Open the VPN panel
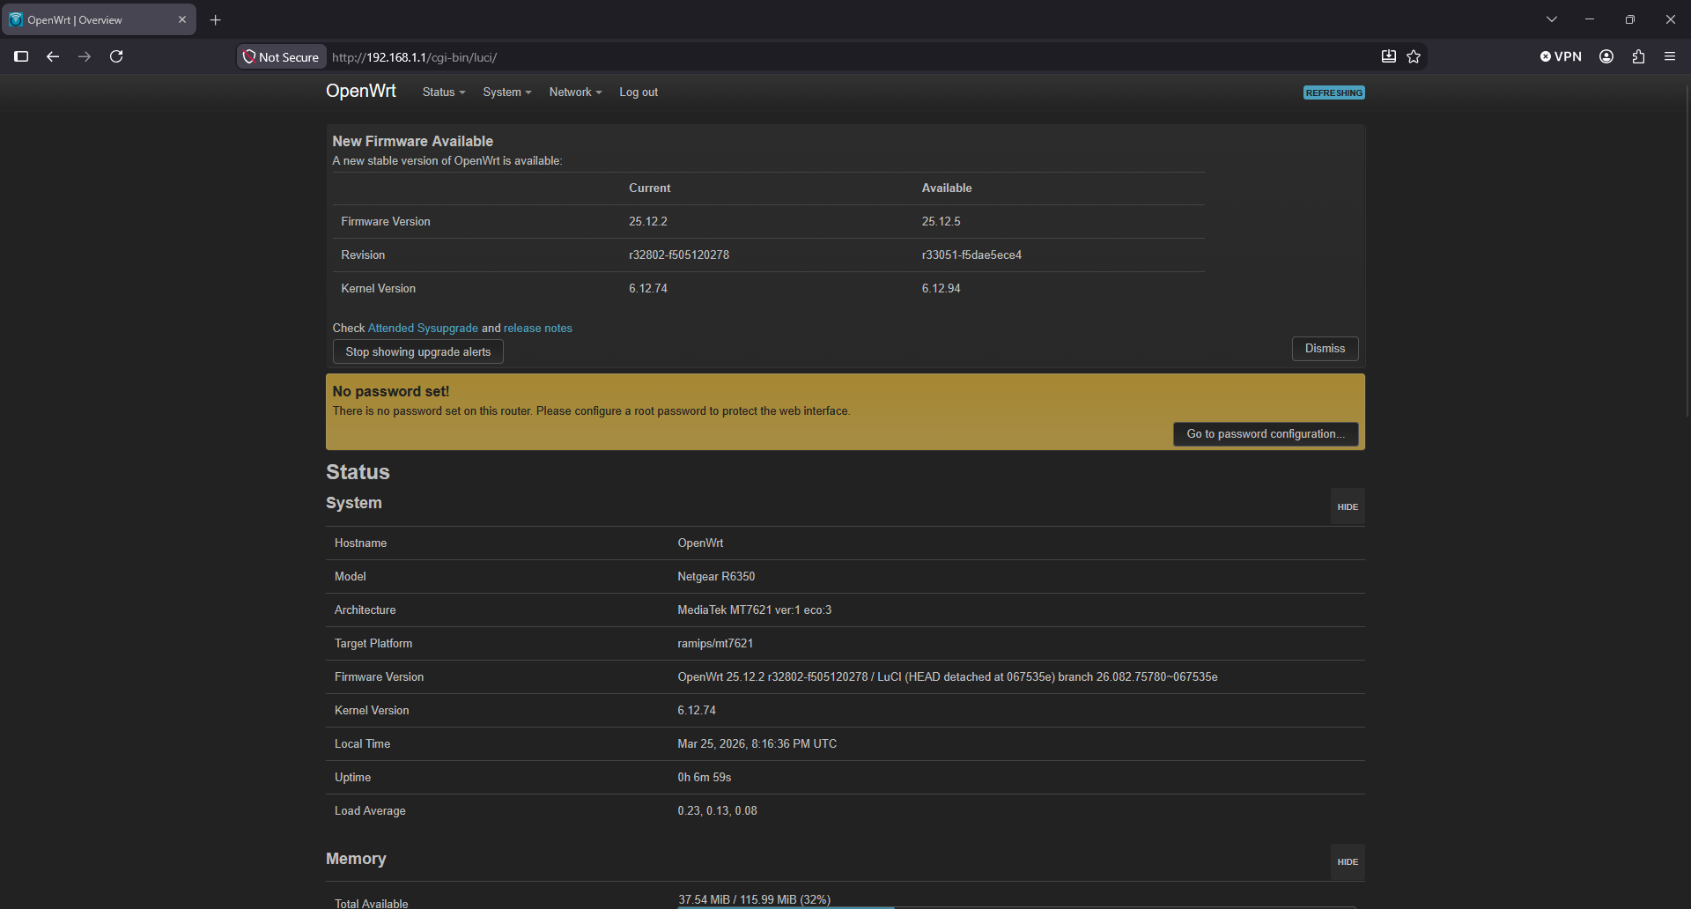 click(1561, 56)
